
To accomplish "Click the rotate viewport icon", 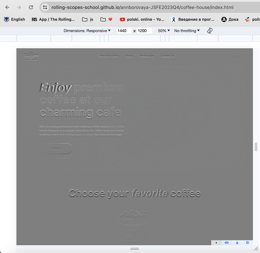I will 210,31.
